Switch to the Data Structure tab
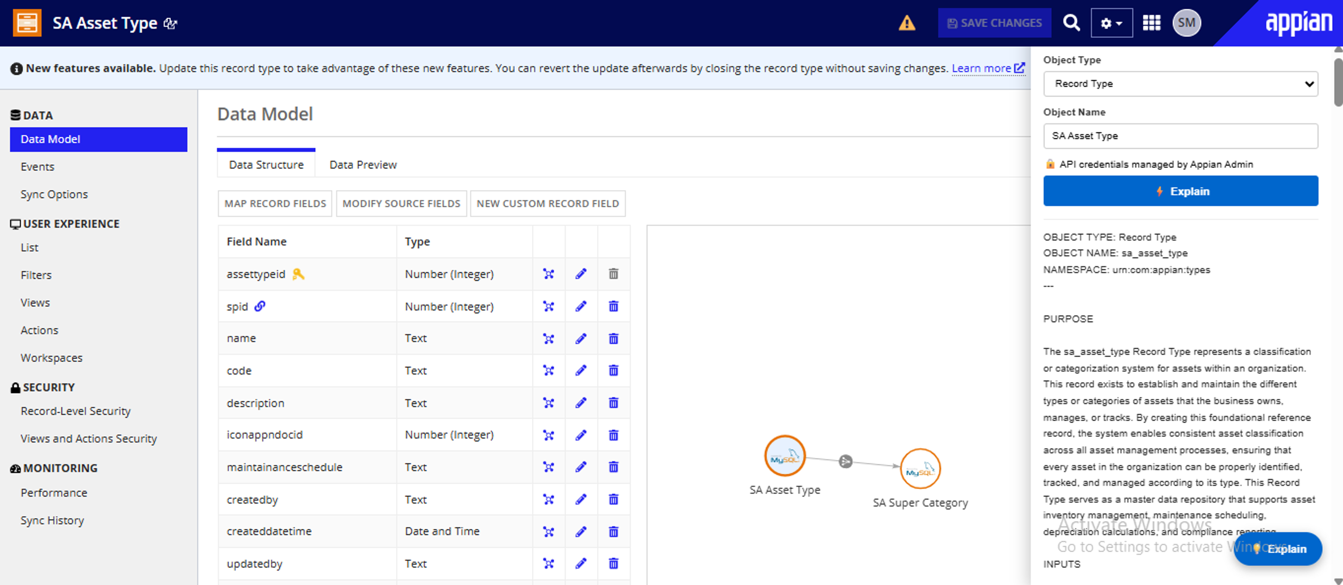 click(x=266, y=164)
